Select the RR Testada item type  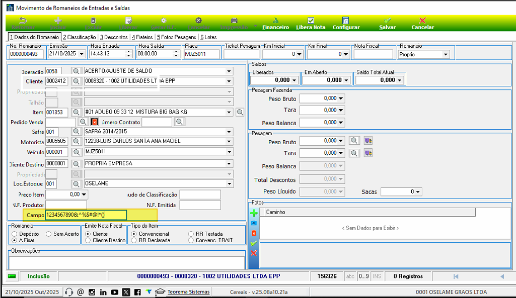coord(191,234)
